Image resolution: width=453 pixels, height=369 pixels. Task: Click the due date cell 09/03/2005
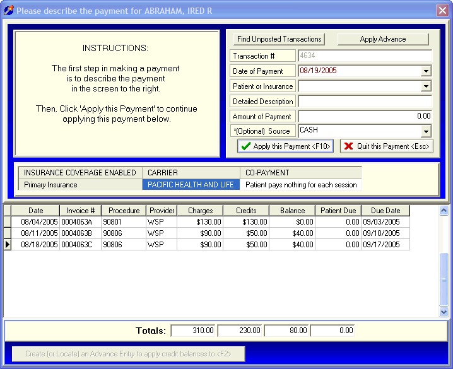coord(385,222)
